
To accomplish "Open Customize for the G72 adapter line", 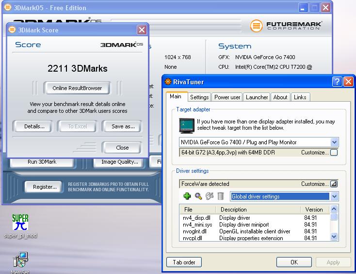I will pyautogui.click(x=334, y=152).
